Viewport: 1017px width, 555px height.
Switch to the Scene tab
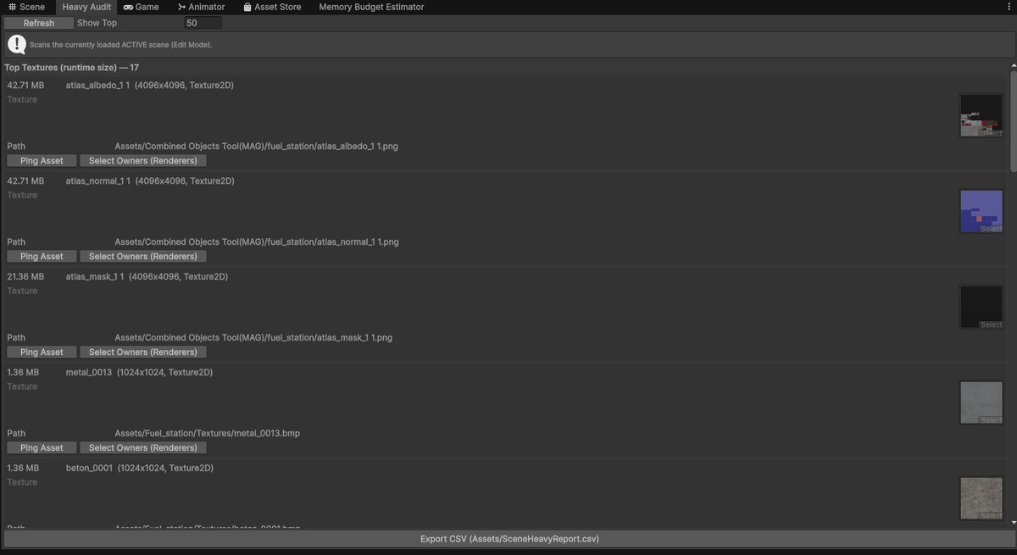[27, 7]
